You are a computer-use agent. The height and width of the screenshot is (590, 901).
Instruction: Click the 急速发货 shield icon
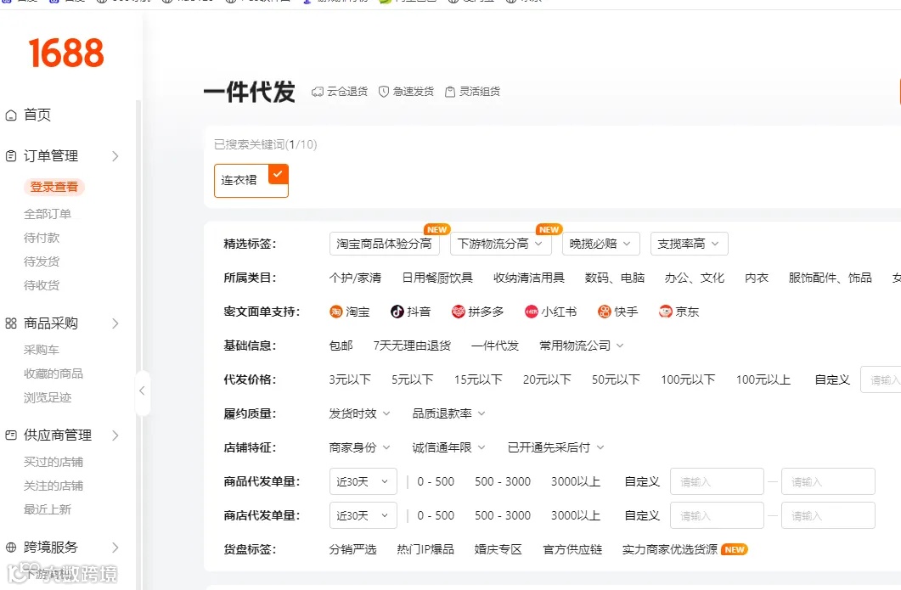coord(384,92)
